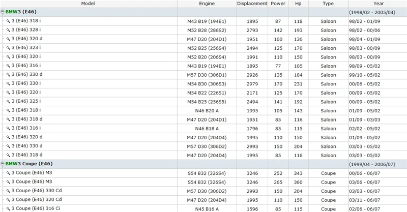This screenshot has width=407, height=212.
Task: Click engine cell N46 B18 A
Action: 207,129
